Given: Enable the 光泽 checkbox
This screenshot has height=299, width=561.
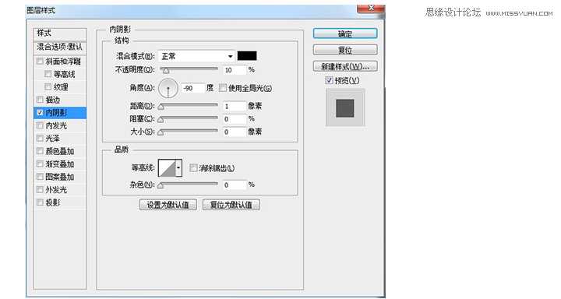Looking at the screenshot, I should [x=40, y=138].
